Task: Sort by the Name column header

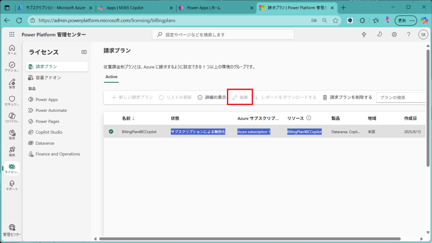Action: point(128,119)
